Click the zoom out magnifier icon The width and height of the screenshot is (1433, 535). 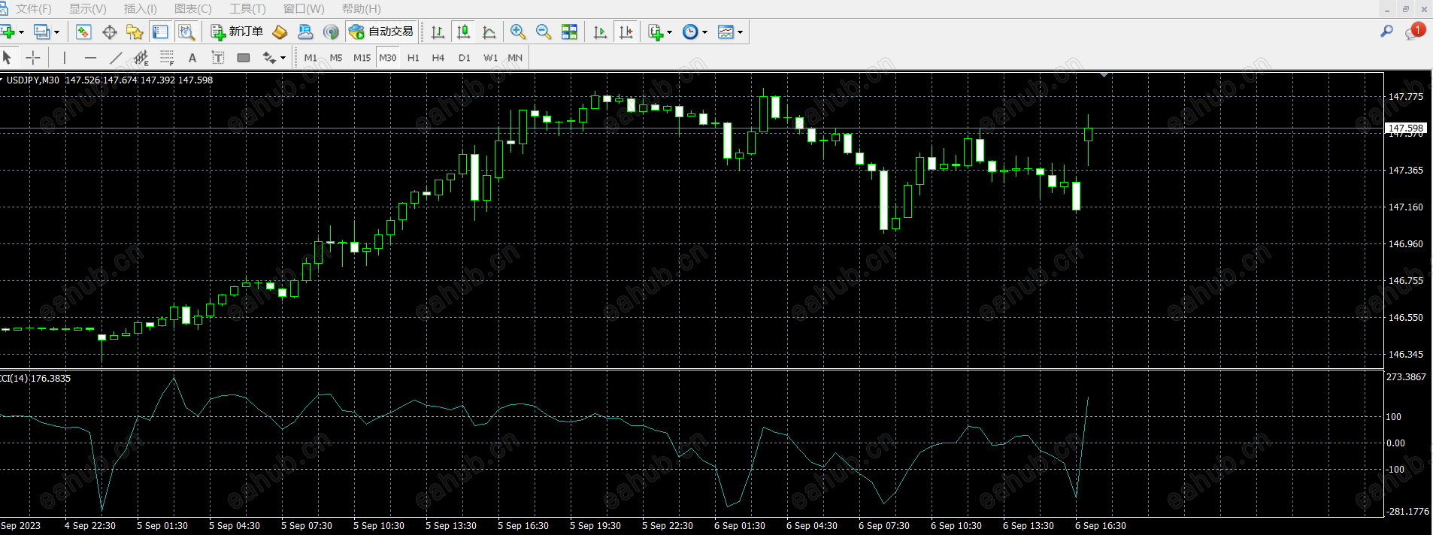click(x=544, y=32)
